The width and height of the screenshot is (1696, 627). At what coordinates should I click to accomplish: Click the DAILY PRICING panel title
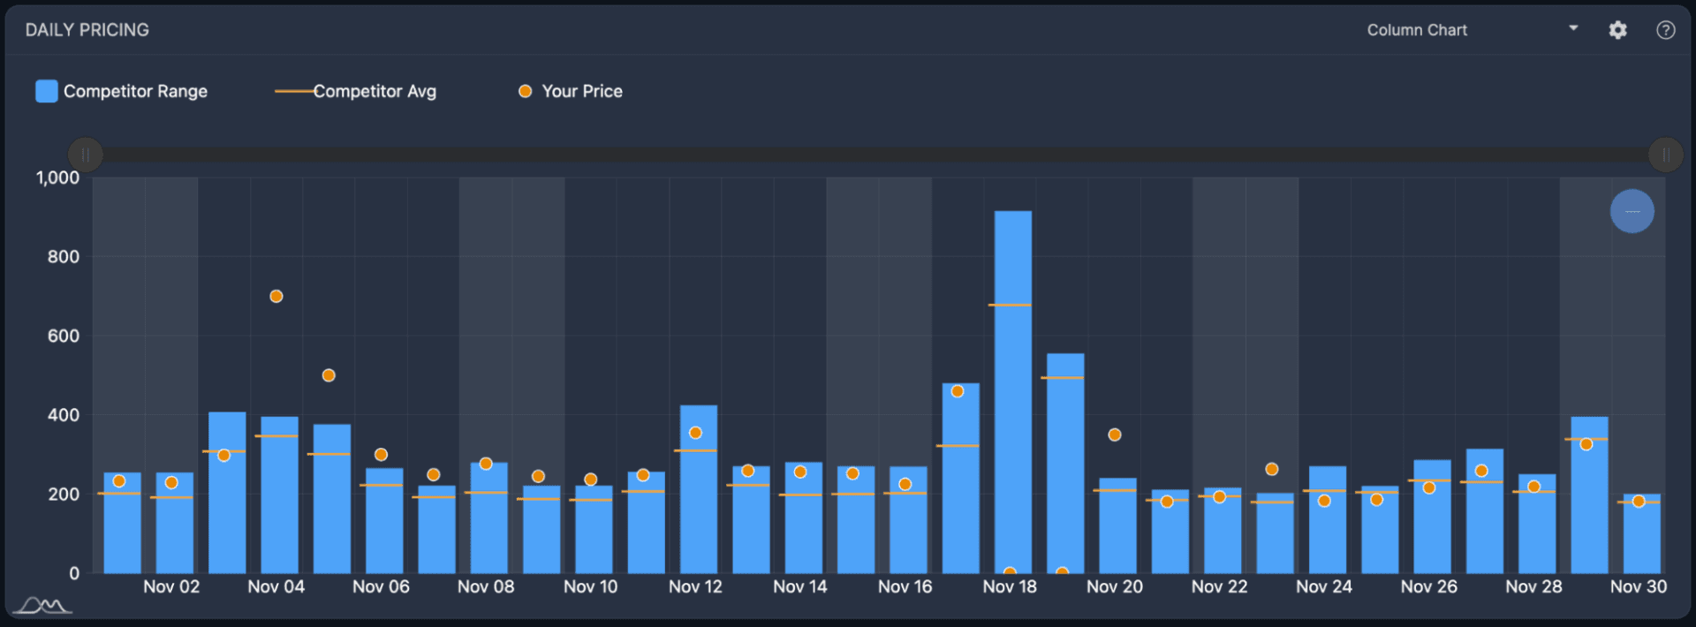coord(87,30)
